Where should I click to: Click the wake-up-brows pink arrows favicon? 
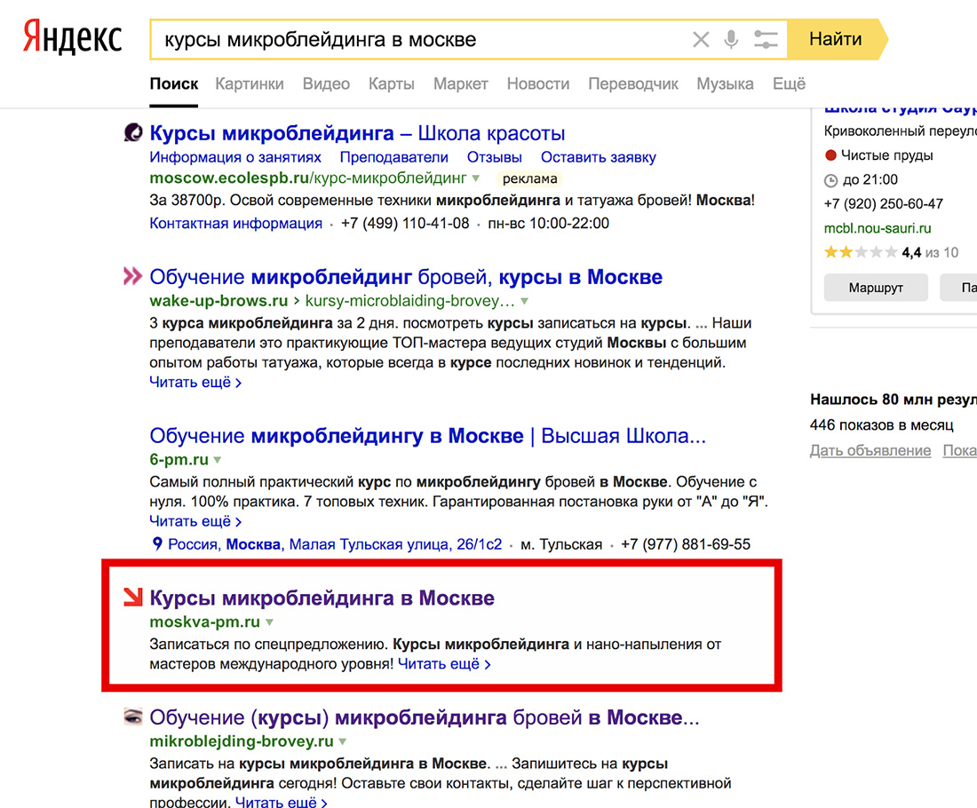[x=132, y=276]
